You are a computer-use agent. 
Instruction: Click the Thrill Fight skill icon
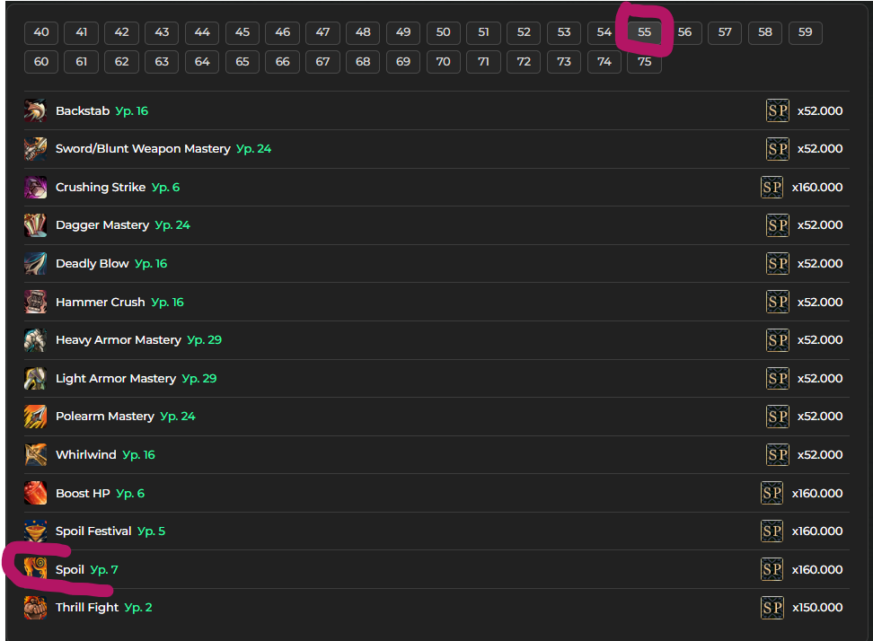(35, 608)
